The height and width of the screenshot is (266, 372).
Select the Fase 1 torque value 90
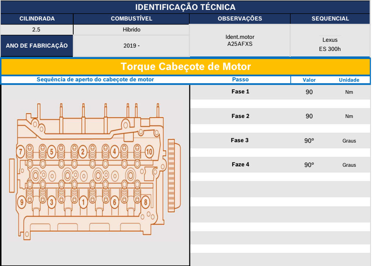pos(309,92)
